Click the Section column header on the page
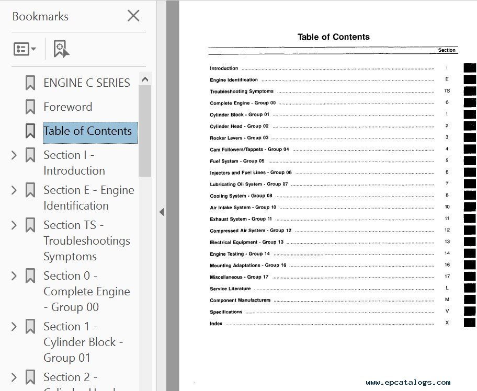477x391 pixels. (x=447, y=50)
